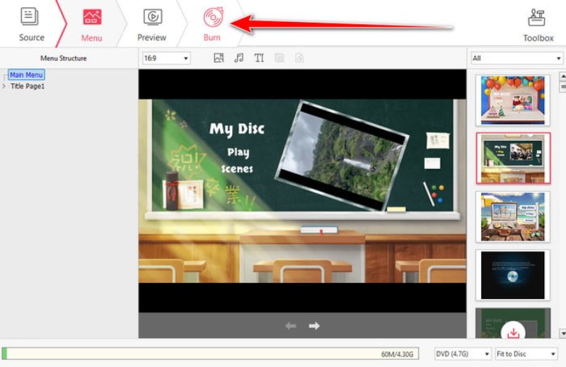Go to next menu page arrow
The height and width of the screenshot is (367, 566).
[x=315, y=326]
